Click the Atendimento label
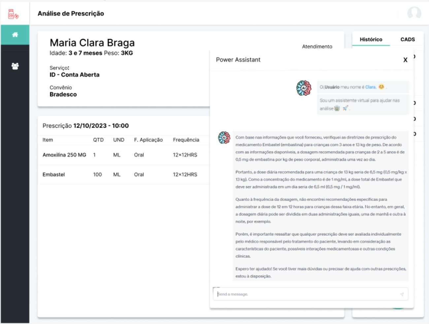429x324 pixels. click(x=317, y=47)
